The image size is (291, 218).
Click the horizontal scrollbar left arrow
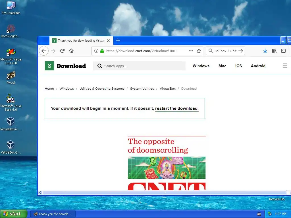click(x=40, y=193)
